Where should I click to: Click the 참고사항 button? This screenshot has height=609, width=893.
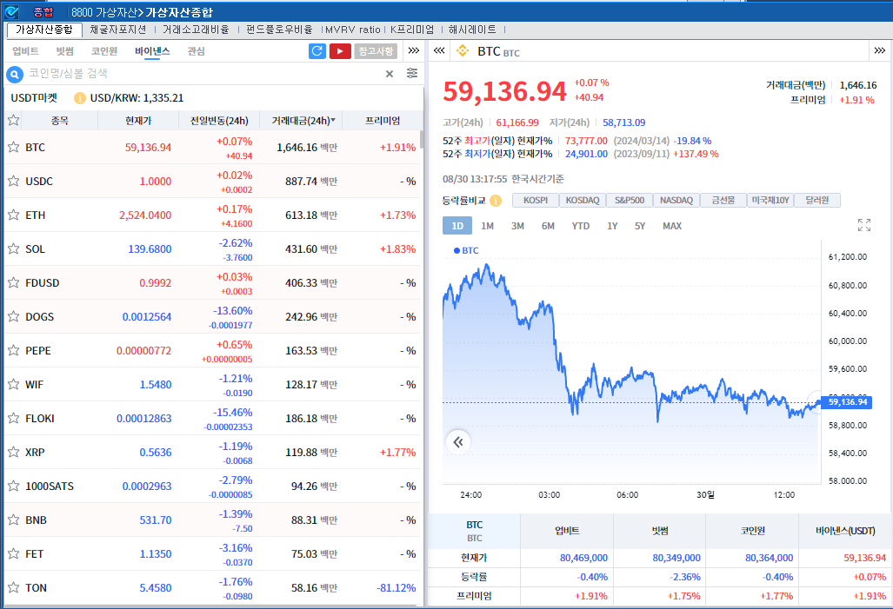pos(376,51)
